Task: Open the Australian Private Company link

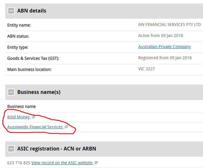Action: 164,47
